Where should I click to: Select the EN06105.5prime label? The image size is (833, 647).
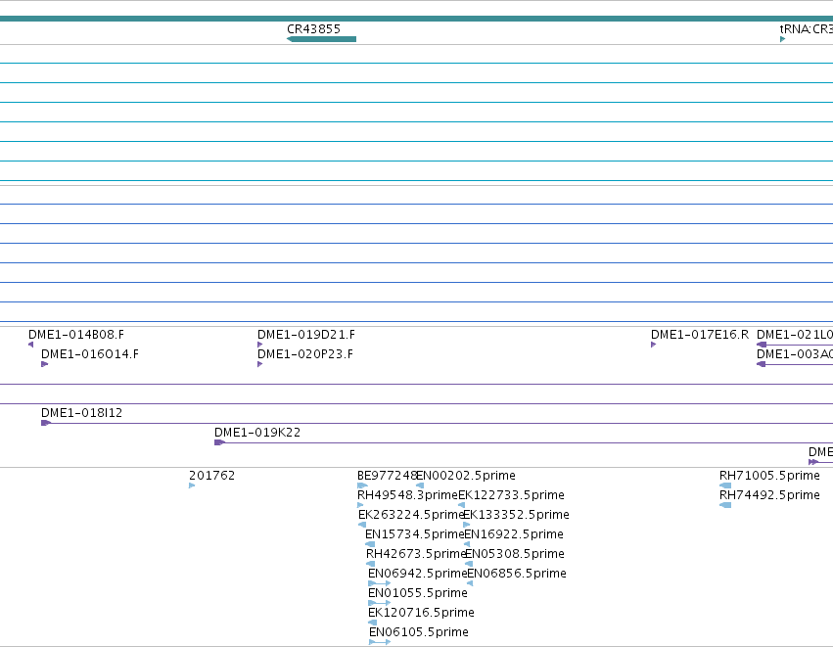coord(419,632)
